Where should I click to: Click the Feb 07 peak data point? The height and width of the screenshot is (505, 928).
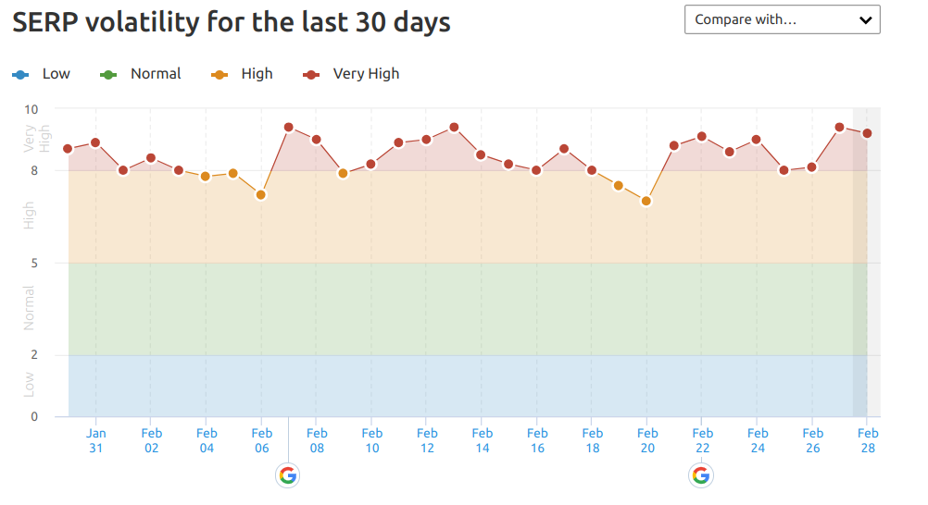point(289,128)
